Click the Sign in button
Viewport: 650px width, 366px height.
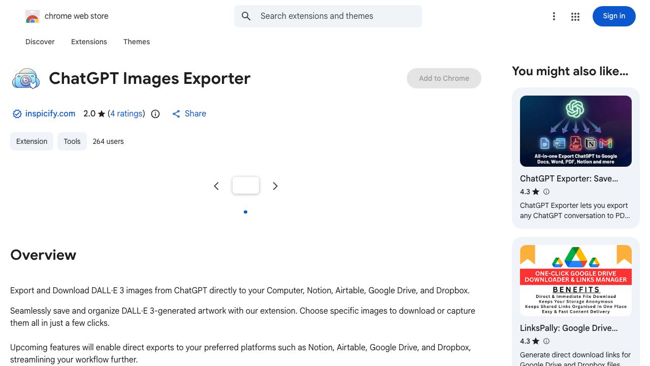[x=614, y=16]
